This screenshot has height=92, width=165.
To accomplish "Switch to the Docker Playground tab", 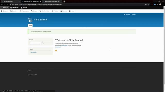I will click(x=11, y=2).
